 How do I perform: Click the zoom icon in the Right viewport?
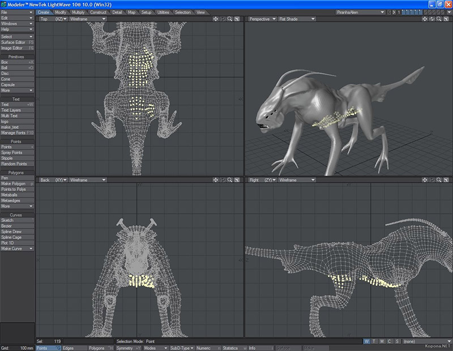(439, 180)
